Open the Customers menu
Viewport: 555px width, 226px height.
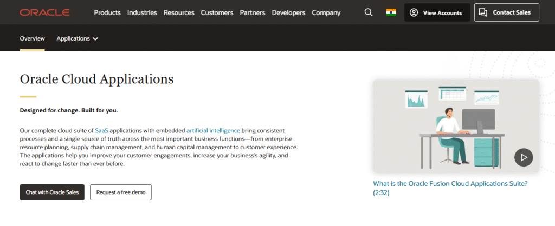coord(217,12)
